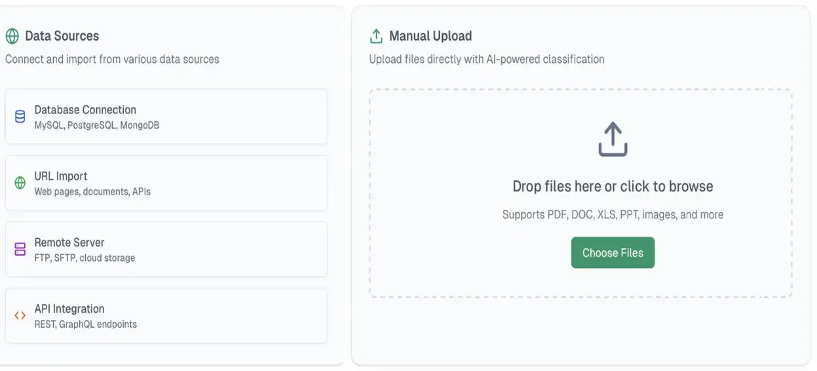Click the Manual Upload header icon

[376, 36]
